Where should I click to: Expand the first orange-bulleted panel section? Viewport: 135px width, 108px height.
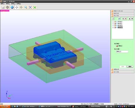pyautogui.click(x=122, y=11)
